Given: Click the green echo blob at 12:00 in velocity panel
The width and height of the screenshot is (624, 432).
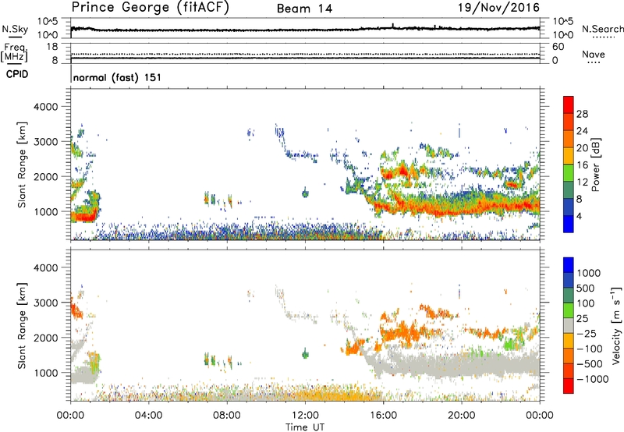Looking at the screenshot, I should tap(305, 354).
